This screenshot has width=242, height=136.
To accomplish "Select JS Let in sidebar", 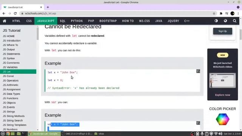I will [18, 72].
